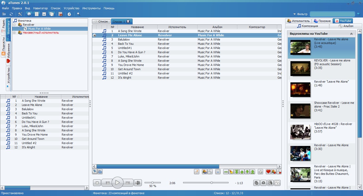Collapse the Revolver artist tree node
This screenshot has height=196, width=363.
coord(14,25)
